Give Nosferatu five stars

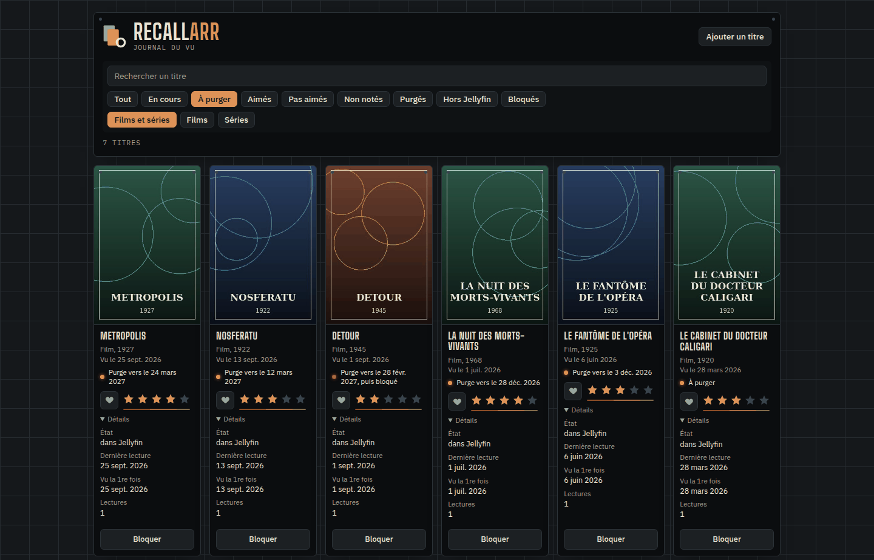(x=300, y=399)
